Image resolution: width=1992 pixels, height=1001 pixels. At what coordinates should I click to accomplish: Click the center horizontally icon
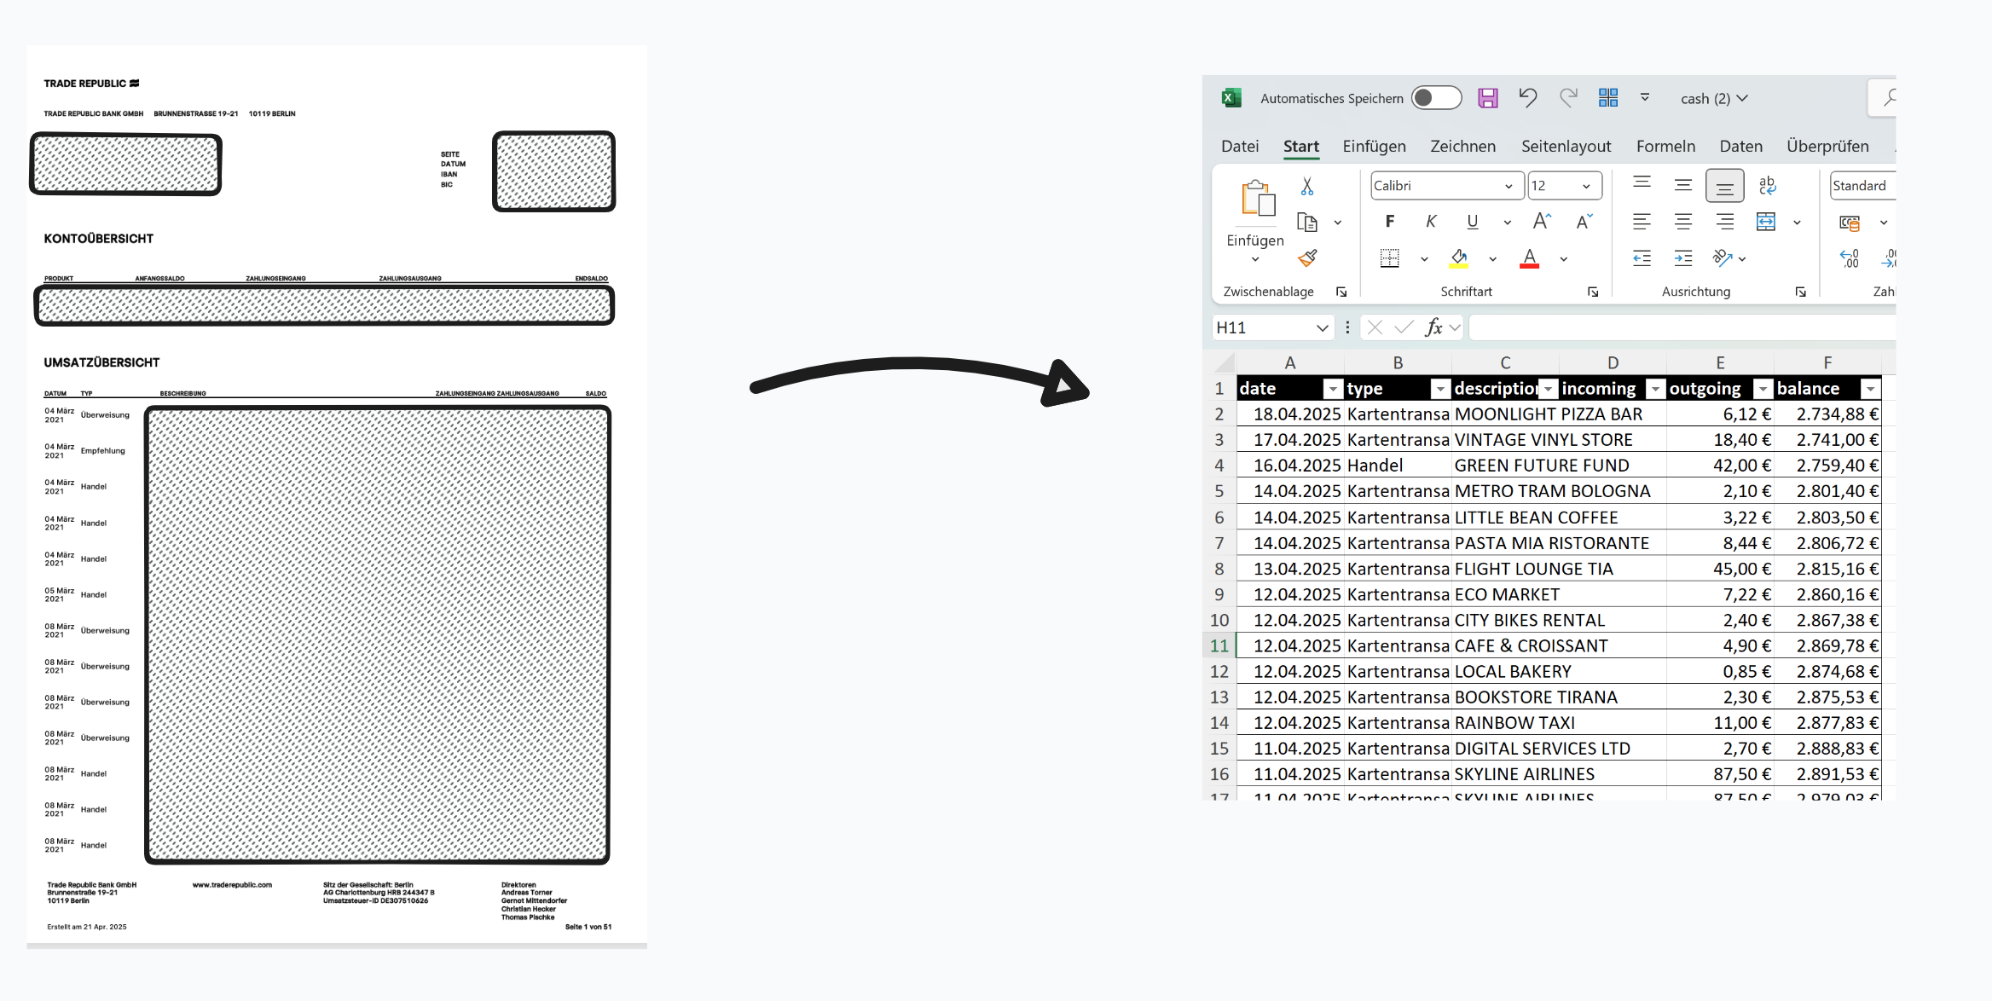[x=1682, y=222]
